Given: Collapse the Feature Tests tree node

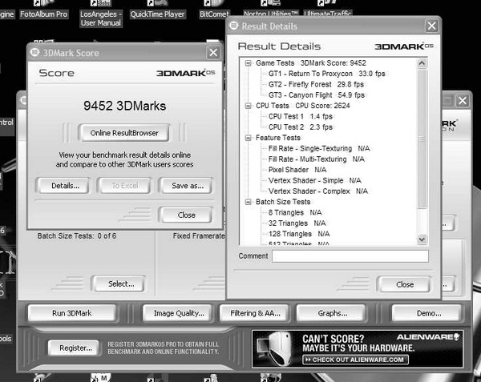Looking at the screenshot, I should (x=248, y=138).
